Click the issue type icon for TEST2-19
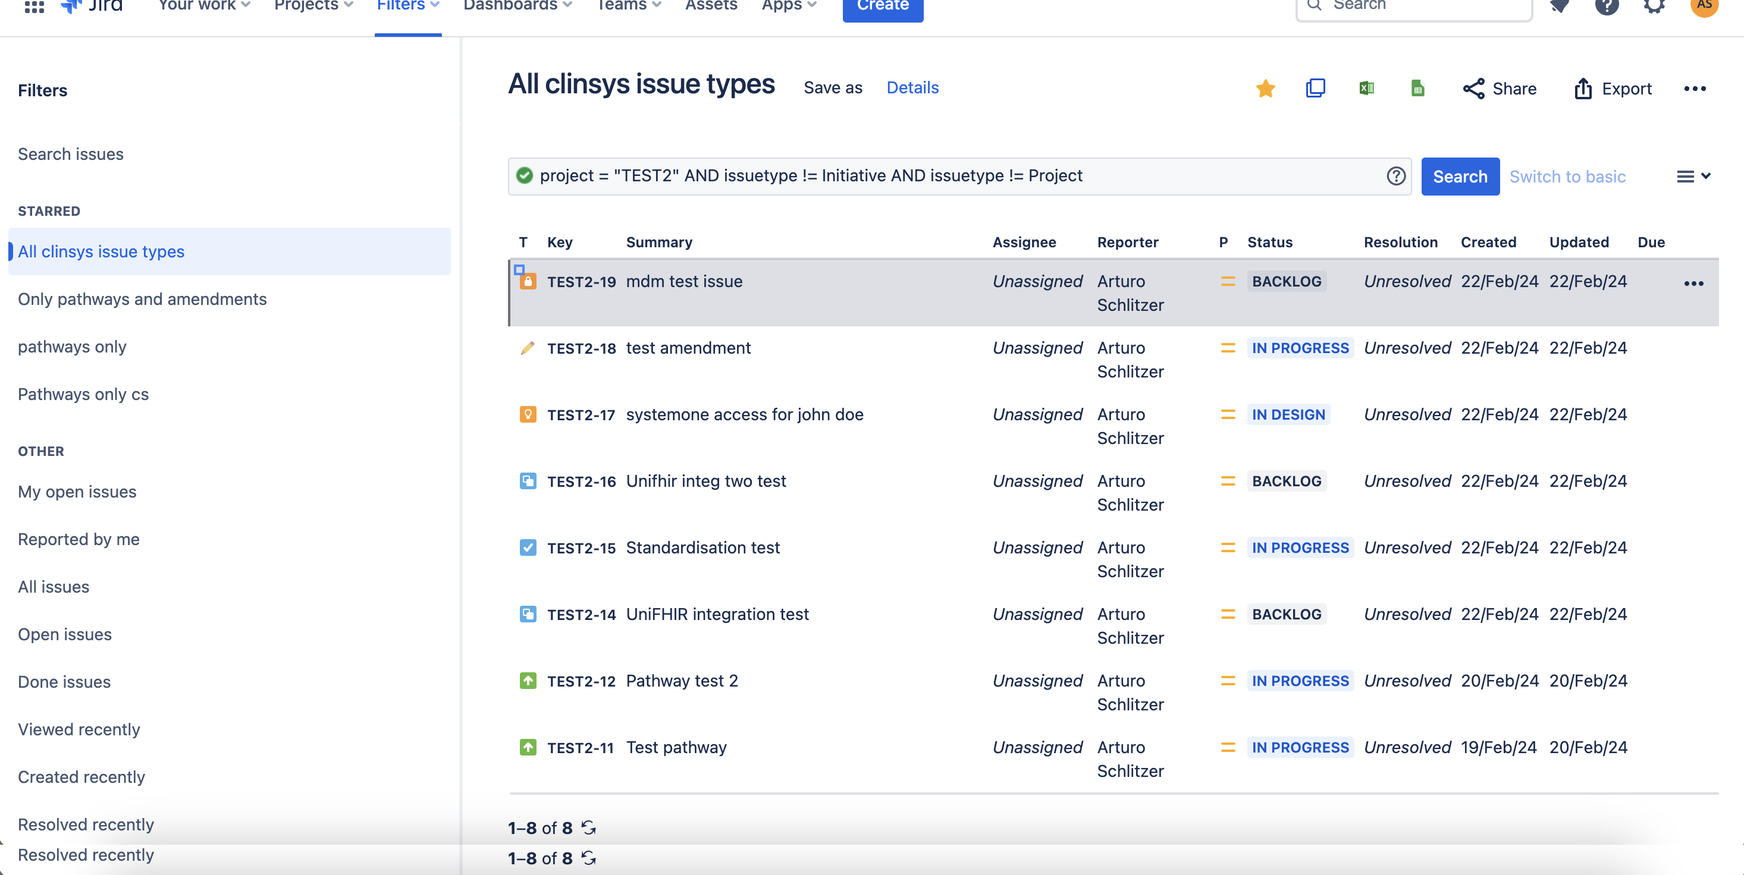Viewport: 1744px width, 875px height. tap(528, 282)
